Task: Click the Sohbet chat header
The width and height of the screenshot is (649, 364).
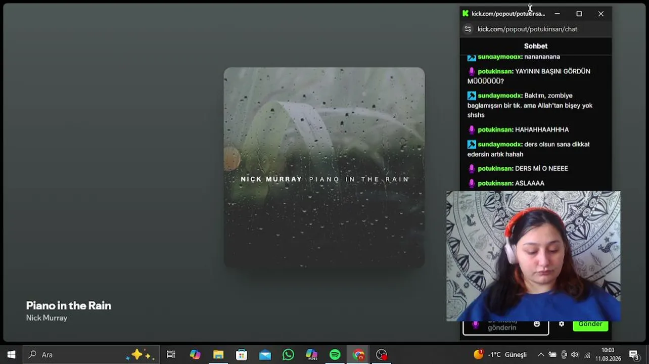Action: (x=536, y=46)
